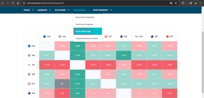
Task: Click the GBP flag in row header
Action: click(x=29, y=74)
